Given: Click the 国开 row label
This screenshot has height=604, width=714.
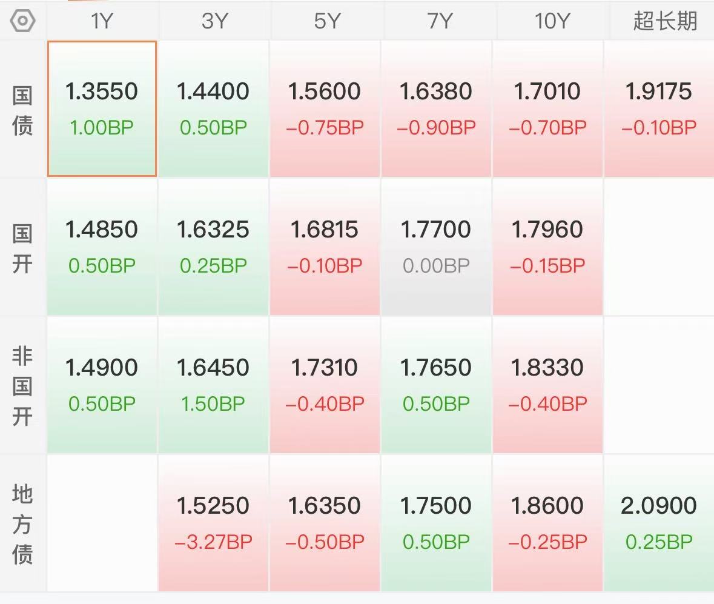Looking at the screenshot, I should coord(22,248).
